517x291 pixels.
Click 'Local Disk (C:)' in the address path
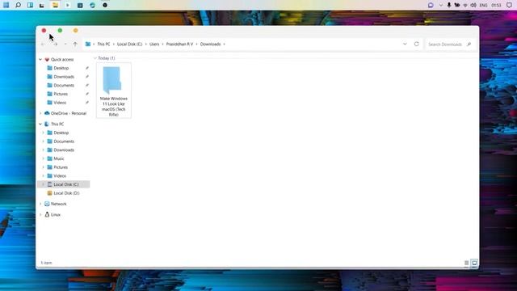tap(129, 44)
